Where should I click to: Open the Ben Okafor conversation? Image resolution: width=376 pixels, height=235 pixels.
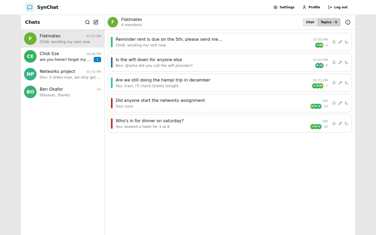(x=63, y=92)
